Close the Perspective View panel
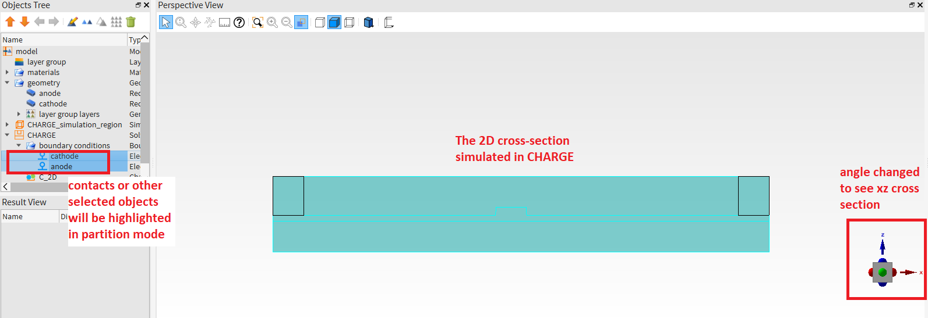 click(x=920, y=5)
